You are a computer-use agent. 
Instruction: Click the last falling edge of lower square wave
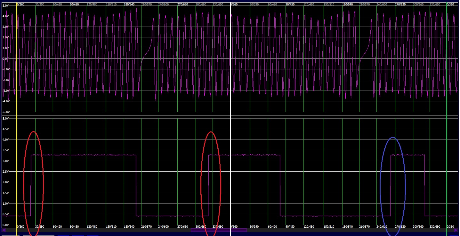pyautogui.click(x=425, y=185)
